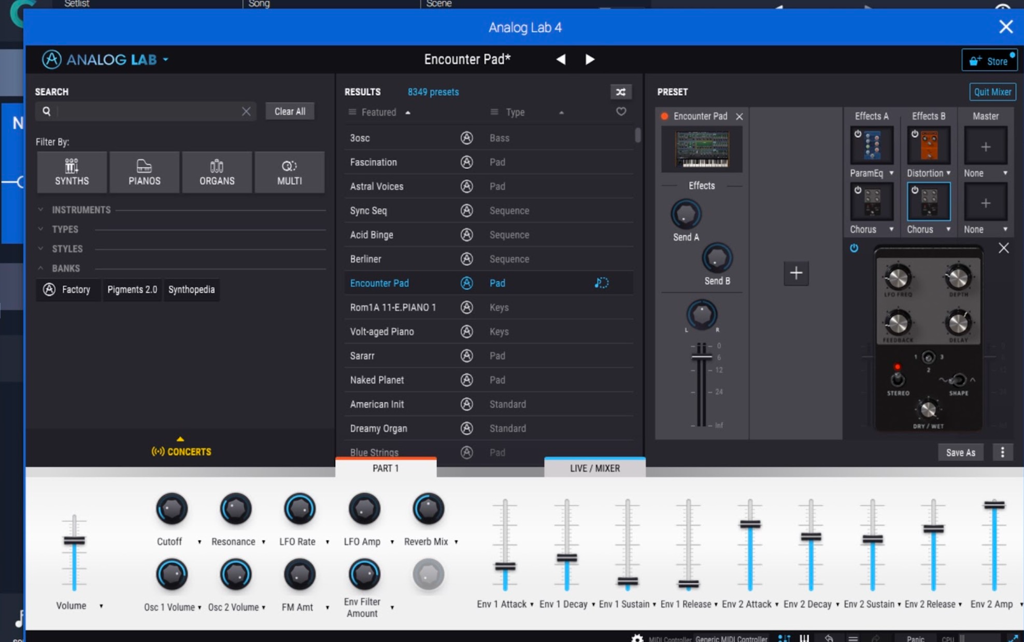Click the Arturia icon next to 3osc

pyautogui.click(x=466, y=138)
